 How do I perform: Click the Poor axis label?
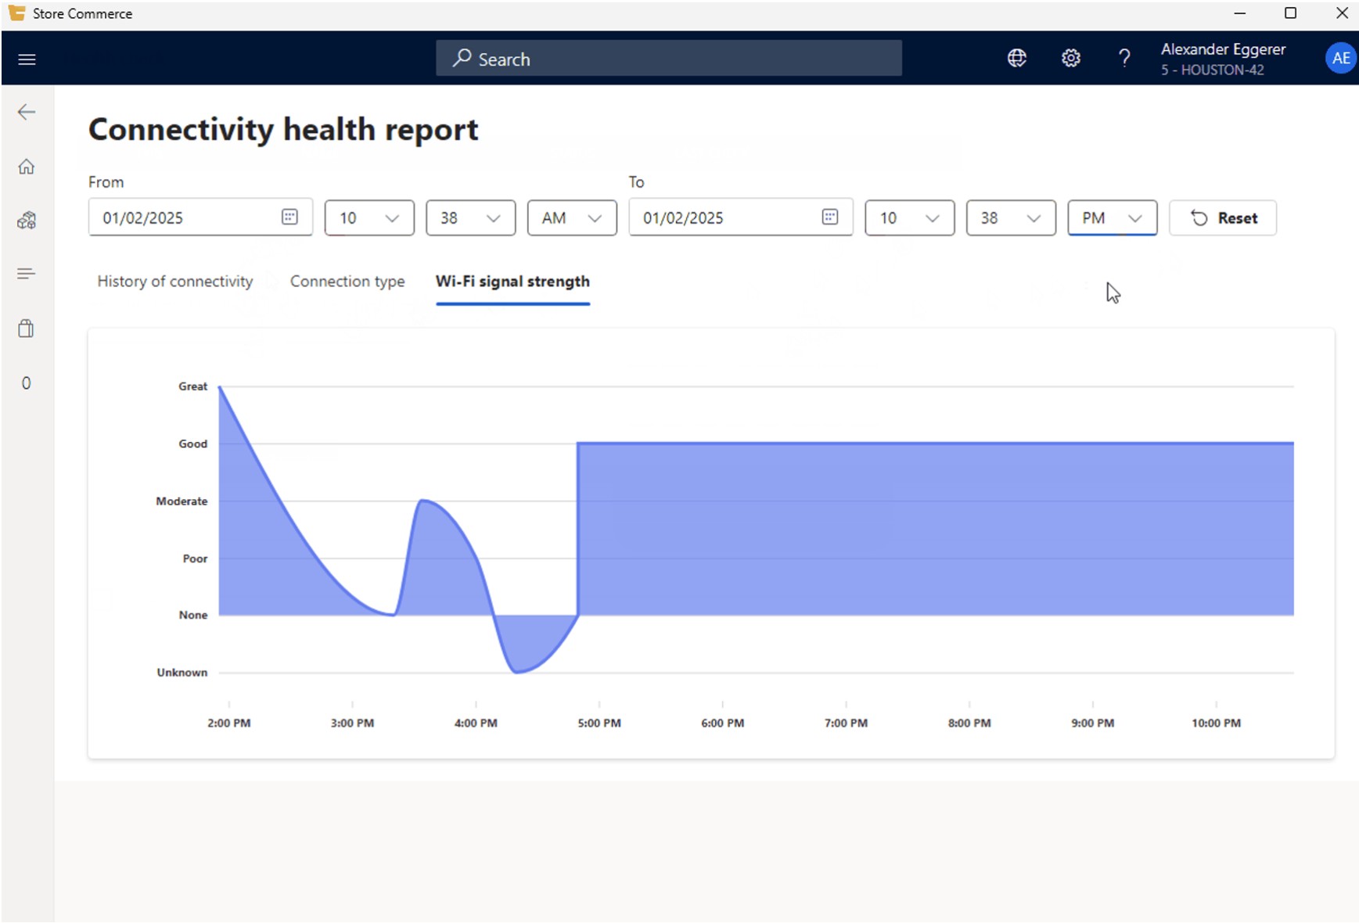click(x=195, y=558)
